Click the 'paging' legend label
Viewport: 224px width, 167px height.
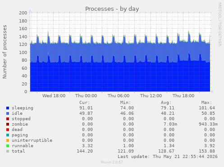point(20,135)
